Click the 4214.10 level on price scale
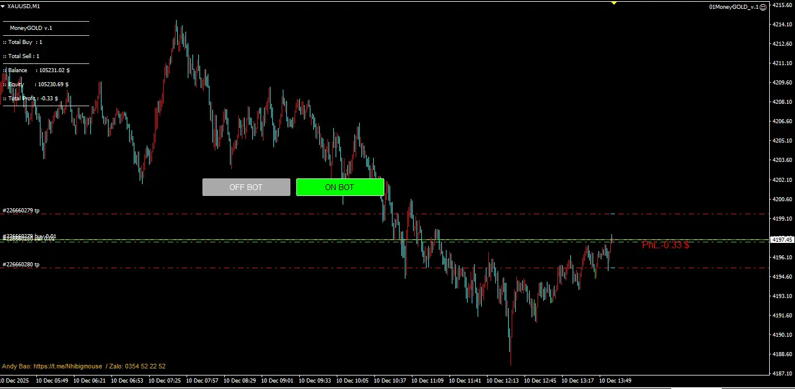 tap(782, 24)
